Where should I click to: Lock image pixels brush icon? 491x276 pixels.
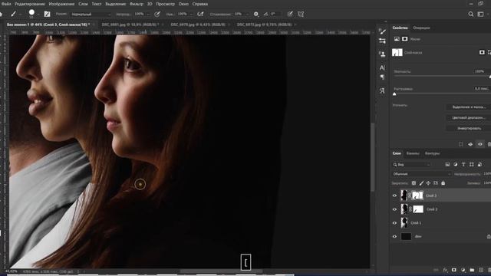[x=421, y=183]
